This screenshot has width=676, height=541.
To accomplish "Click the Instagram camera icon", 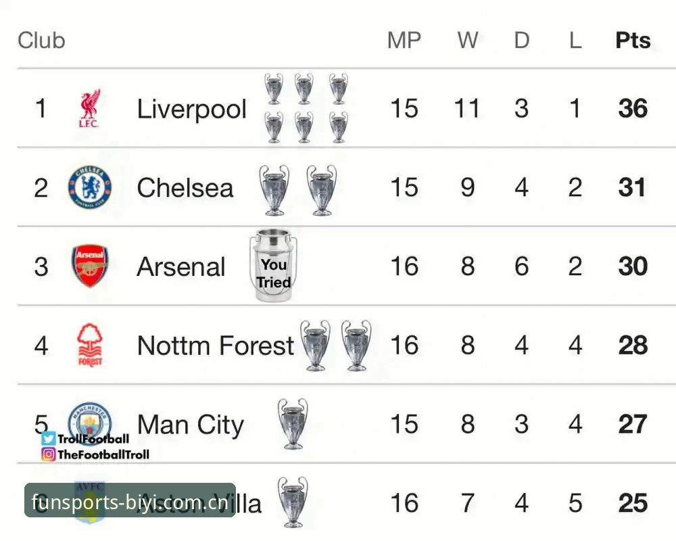I will pos(48,454).
